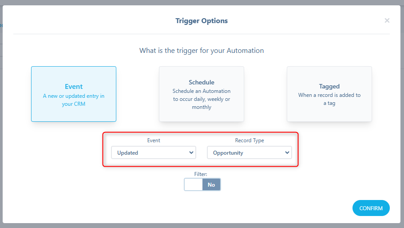The image size is (404, 228).
Task: Click the chevron arrow on Event dropdown
Action: coord(191,152)
